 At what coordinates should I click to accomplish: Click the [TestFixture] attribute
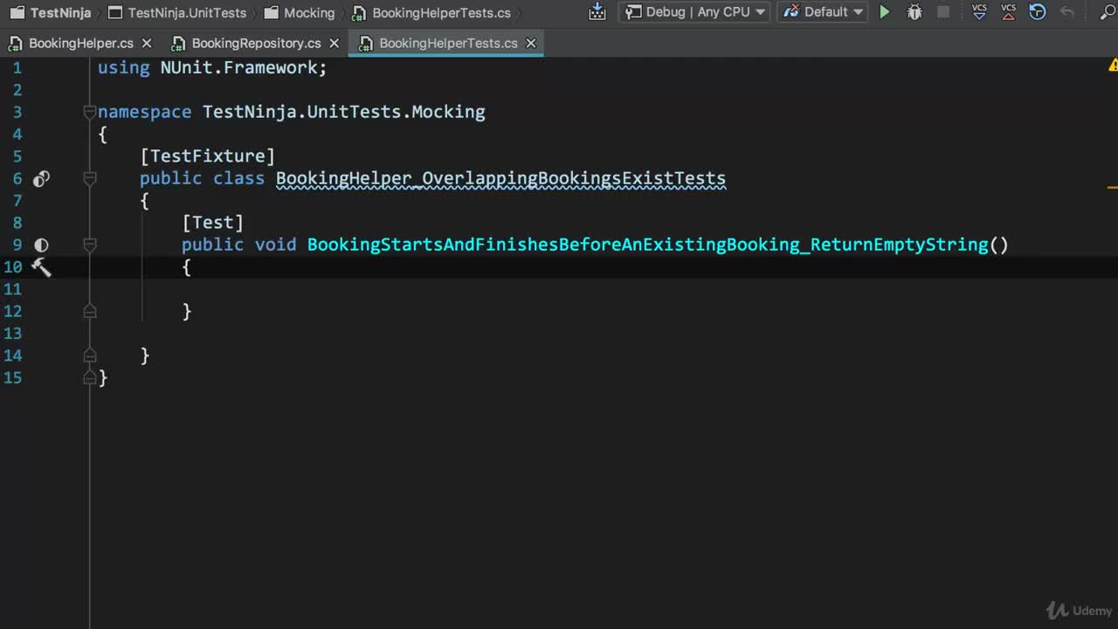click(x=208, y=156)
